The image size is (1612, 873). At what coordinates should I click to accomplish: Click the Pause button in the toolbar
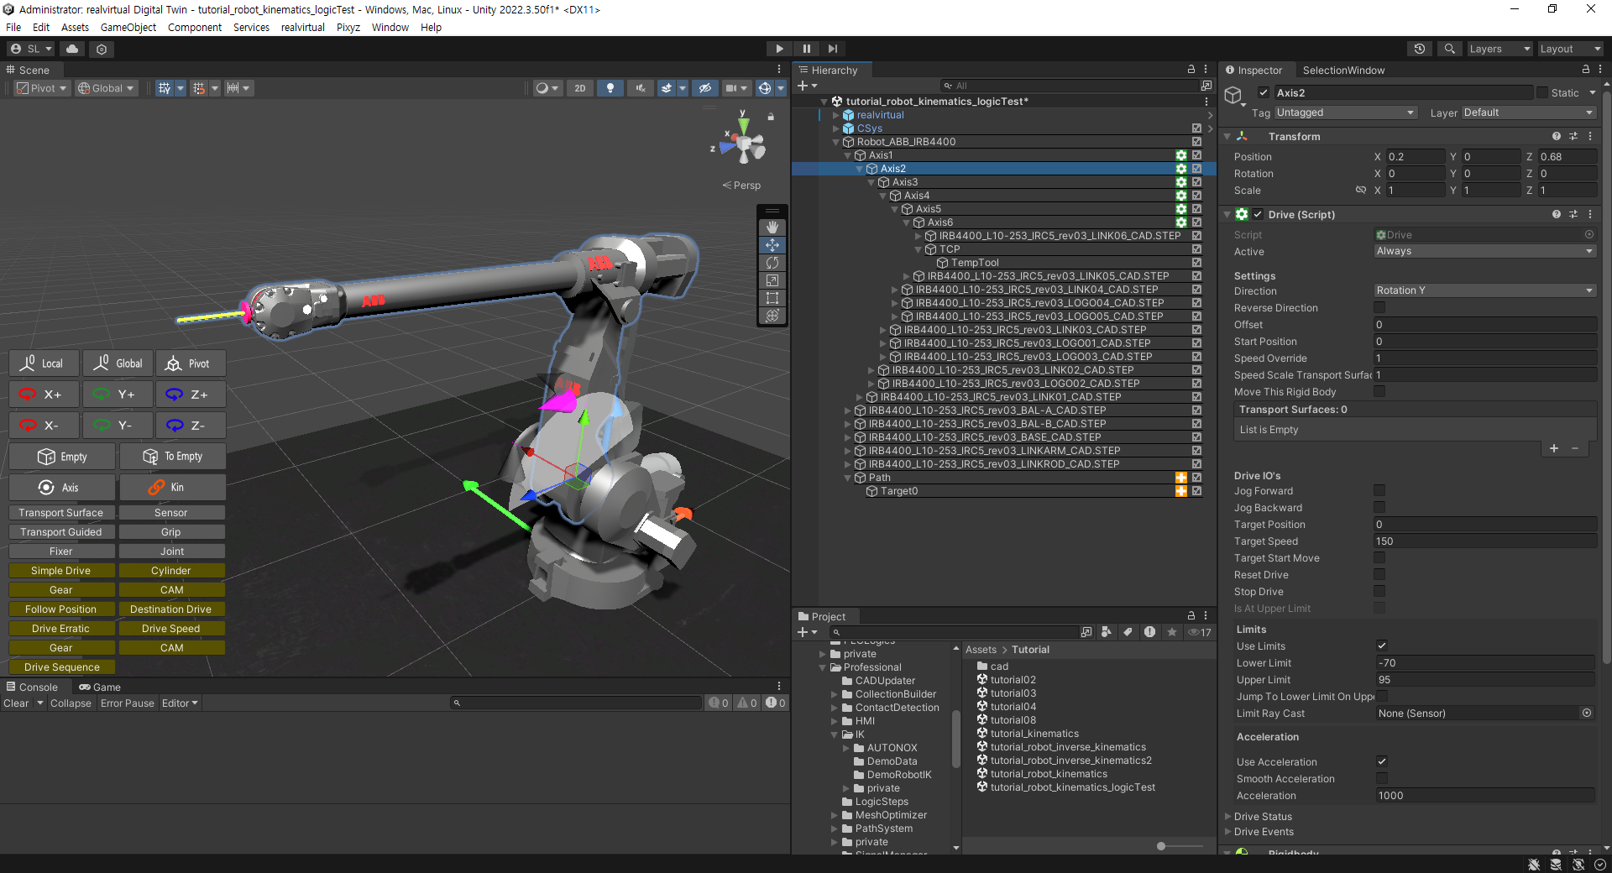(x=806, y=49)
